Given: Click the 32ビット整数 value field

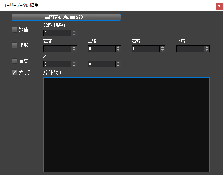Looking at the screenshot, I should tap(57, 33).
